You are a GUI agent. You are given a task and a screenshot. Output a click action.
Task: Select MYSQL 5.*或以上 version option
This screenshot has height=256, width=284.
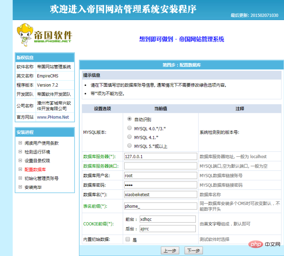point(130,146)
